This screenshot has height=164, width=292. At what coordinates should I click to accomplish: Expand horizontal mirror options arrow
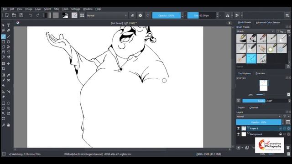[232, 15]
